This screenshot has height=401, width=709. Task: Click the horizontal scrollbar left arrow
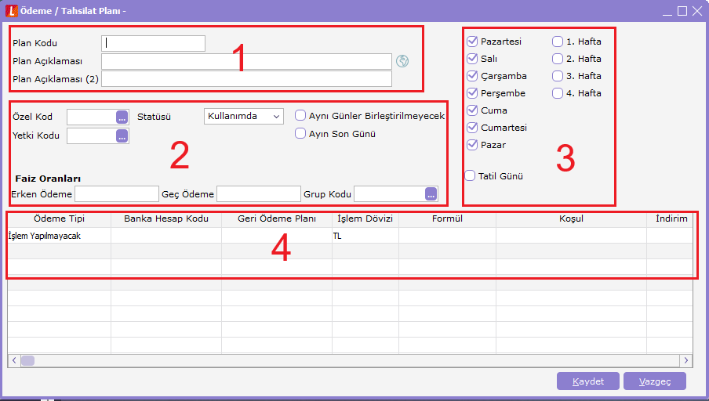coord(14,360)
